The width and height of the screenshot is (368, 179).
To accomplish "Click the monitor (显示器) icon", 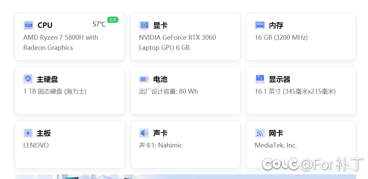I will [260, 79].
